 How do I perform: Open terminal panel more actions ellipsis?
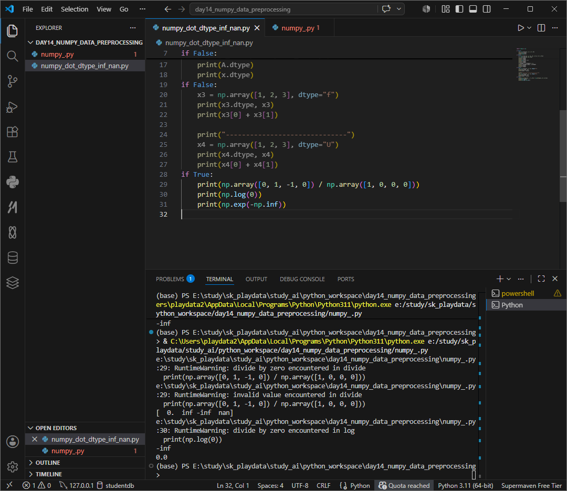point(521,279)
